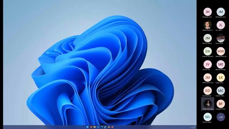Open the woman with glasses participant photo

click(x=208, y=25)
